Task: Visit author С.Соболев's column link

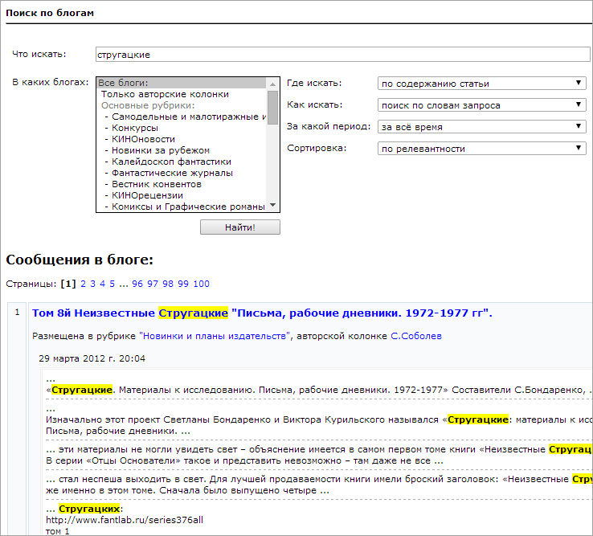Action: (x=415, y=336)
